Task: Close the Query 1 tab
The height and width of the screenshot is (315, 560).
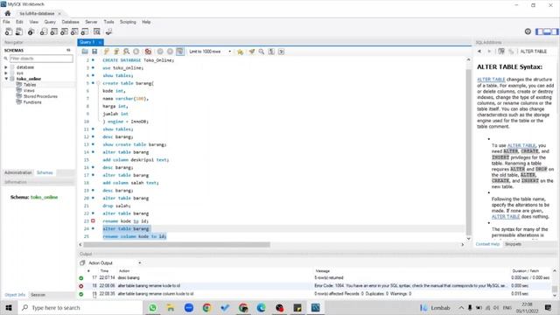Action: [x=100, y=42]
